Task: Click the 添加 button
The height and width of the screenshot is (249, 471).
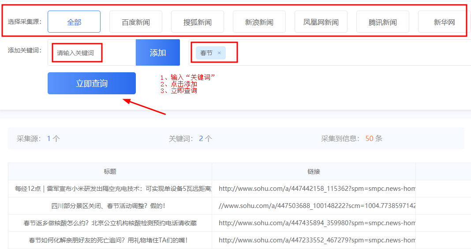Action: point(158,52)
